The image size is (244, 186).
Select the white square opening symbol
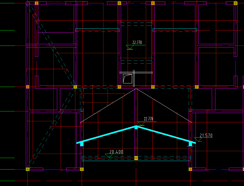[x=127, y=79]
